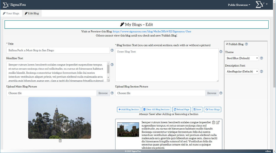Click the pencil icon in page heading
The height and width of the screenshot is (153, 276).
pos(122,24)
